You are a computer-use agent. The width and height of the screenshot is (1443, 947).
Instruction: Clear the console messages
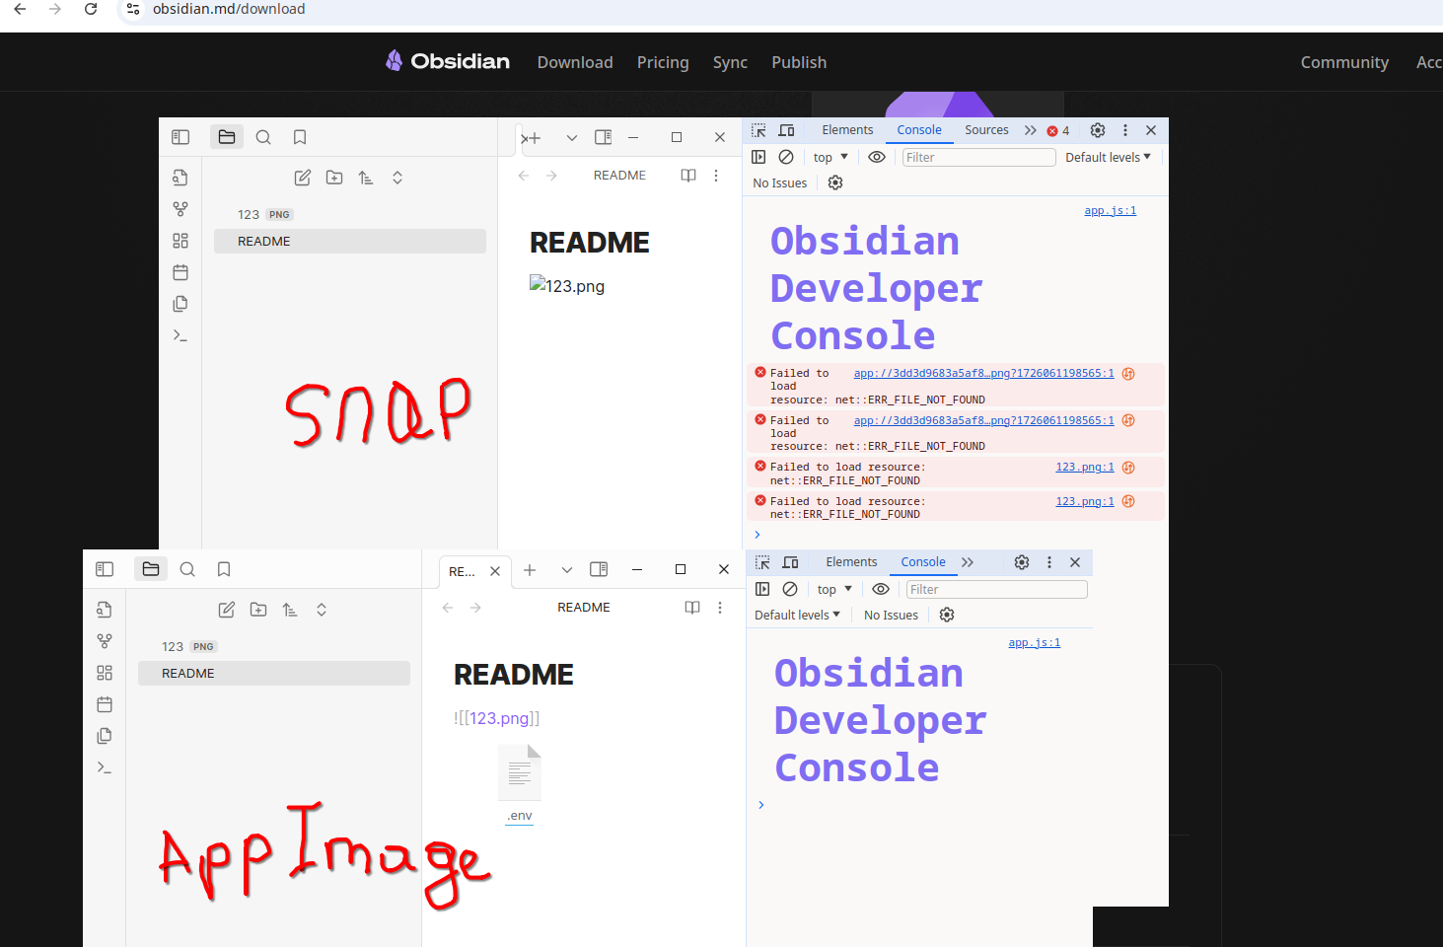786,156
